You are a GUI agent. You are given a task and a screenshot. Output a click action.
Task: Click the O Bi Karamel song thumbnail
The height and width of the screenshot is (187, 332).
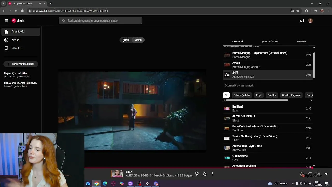click(227, 158)
